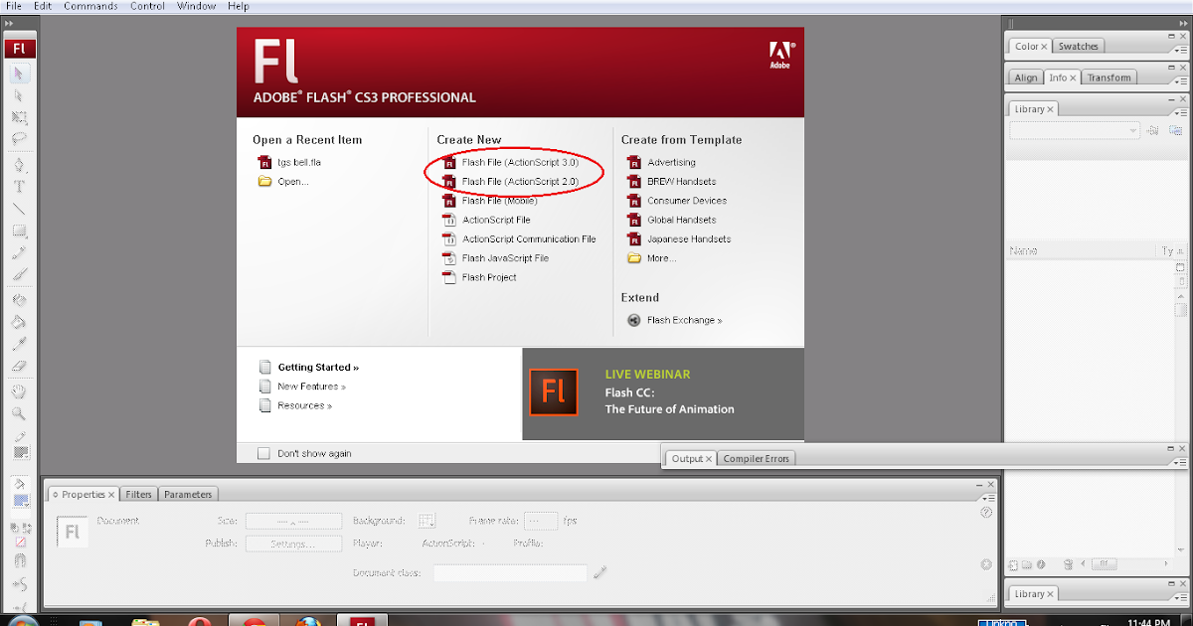Select the Pen tool
1193x626 pixels.
click(x=19, y=165)
